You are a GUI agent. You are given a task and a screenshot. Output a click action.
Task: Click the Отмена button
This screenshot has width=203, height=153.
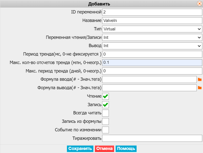(104, 149)
